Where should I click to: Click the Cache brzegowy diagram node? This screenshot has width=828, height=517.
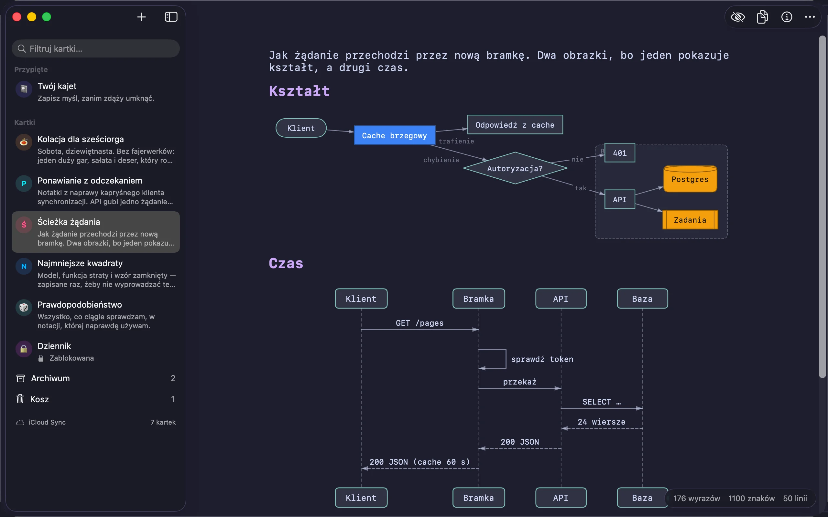coord(395,135)
